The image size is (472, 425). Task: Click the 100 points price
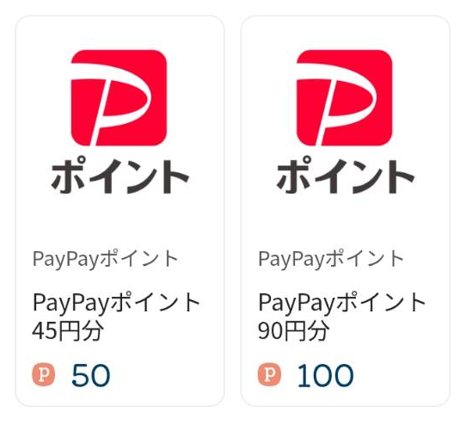pos(325,375)
